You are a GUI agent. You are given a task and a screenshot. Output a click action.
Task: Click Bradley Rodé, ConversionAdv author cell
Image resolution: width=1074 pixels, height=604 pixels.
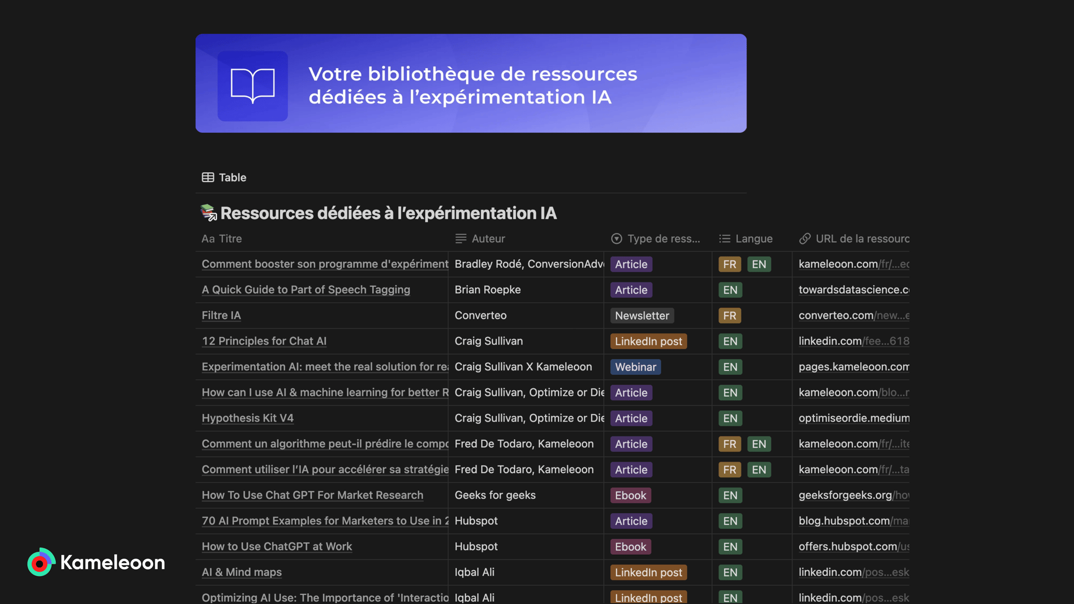pyautogui.click(x=526, y=264)
